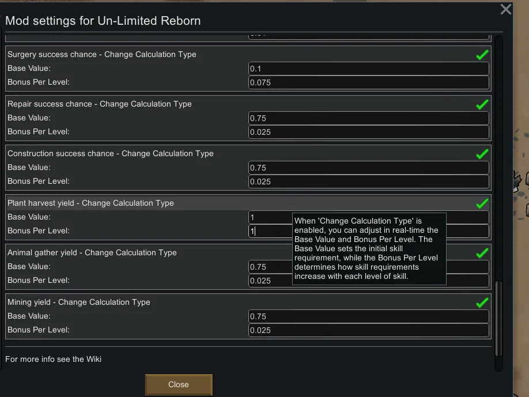Toggle Construction success chance calculation checkmark
Screen dimensions: 529x397
pyautogui.click(x=482, y=154)
